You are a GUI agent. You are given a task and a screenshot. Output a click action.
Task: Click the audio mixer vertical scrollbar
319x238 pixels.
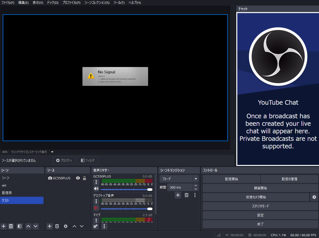click(156, 194)
